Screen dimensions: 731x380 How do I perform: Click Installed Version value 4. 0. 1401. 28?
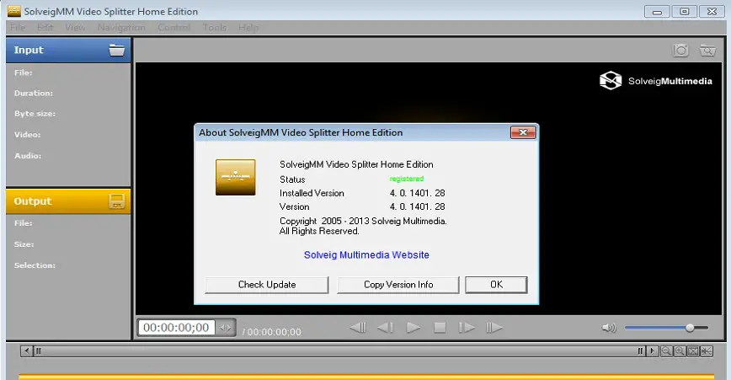click(x=417, y=193)
